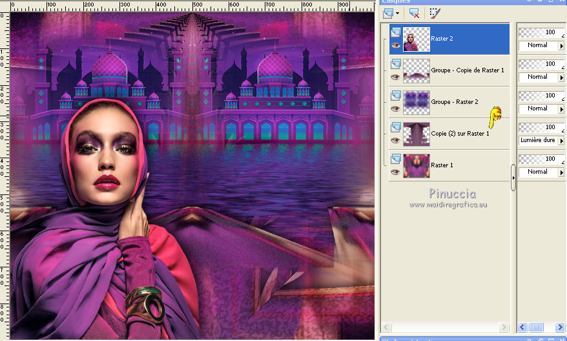Click the layer type icon of Raster 1

pyautogui.click(x=396, y=159)
